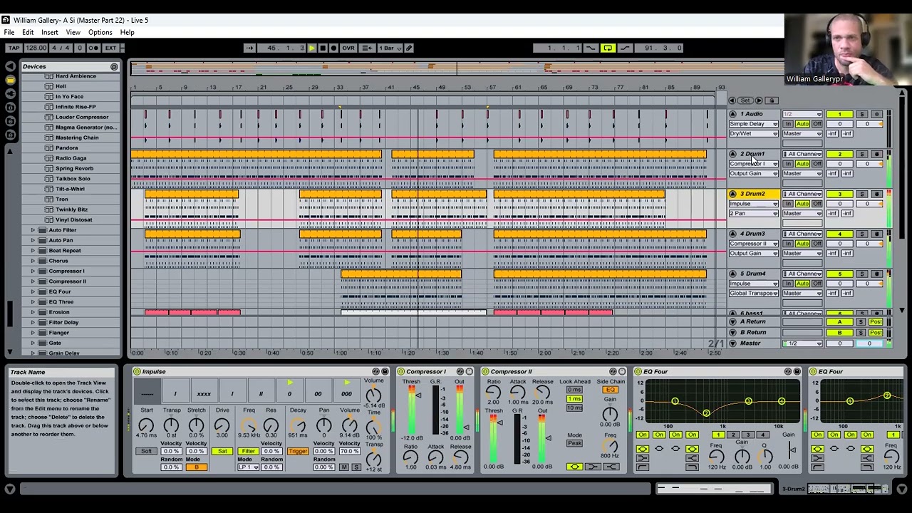Screen dimensions: 912x513
Task: Toggle the Lock Envelopes icon
Action: point(772,100)
